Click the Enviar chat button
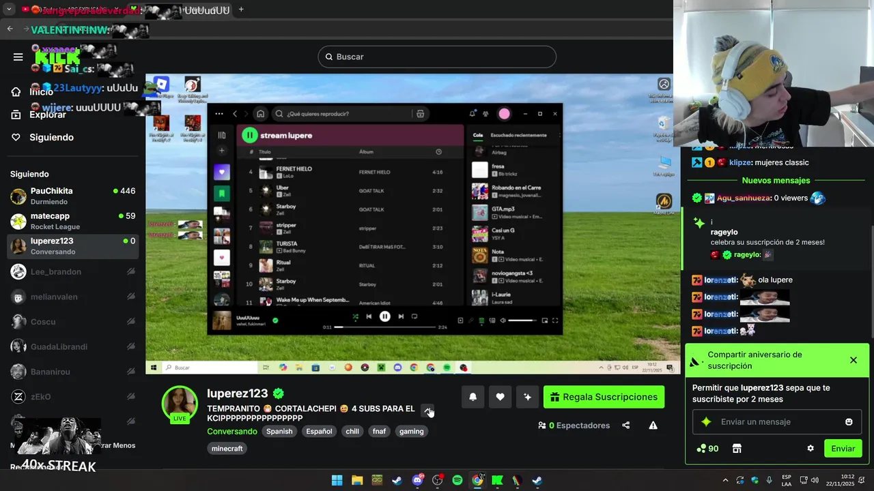 (x=843, y=449)
